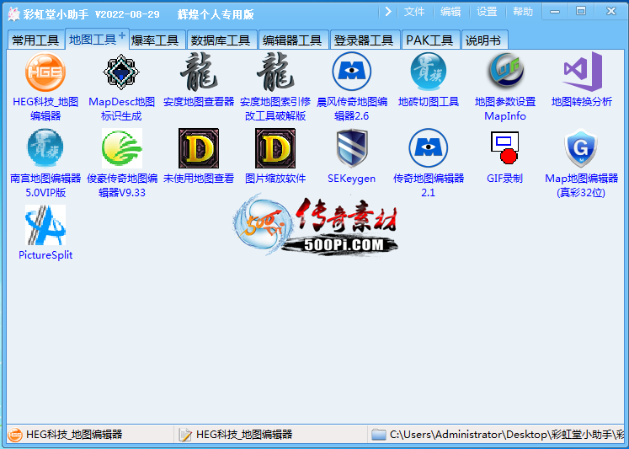Click the rabbit app icon in title bar

13,14
